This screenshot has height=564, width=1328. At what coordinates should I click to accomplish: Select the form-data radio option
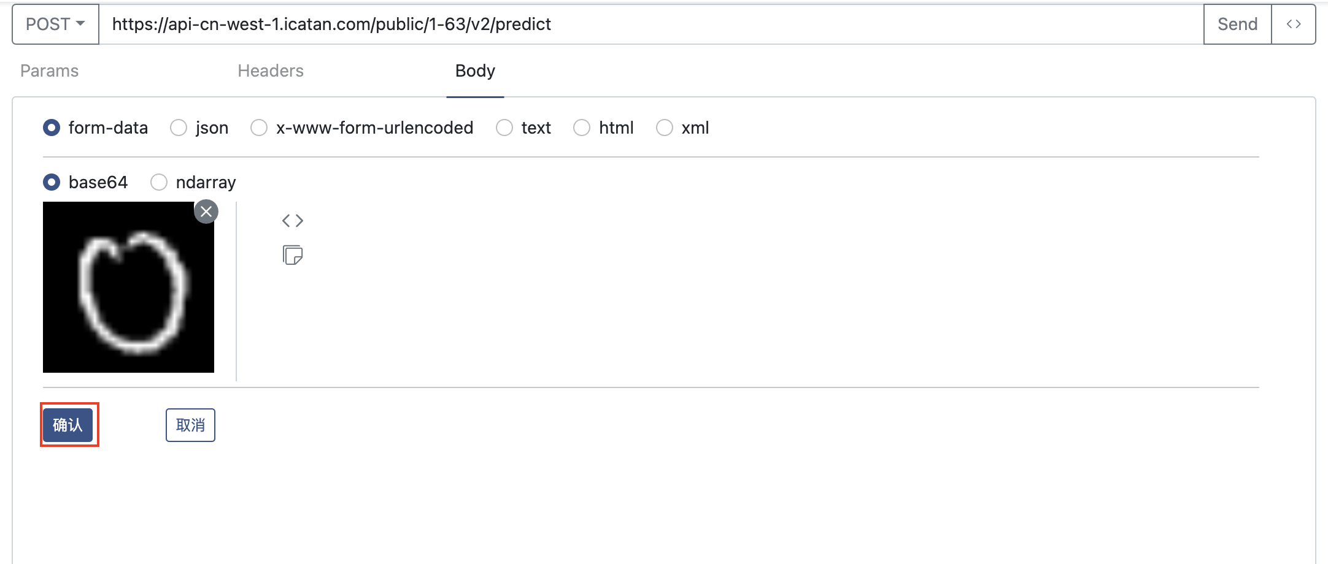click(x=52, y=128)
